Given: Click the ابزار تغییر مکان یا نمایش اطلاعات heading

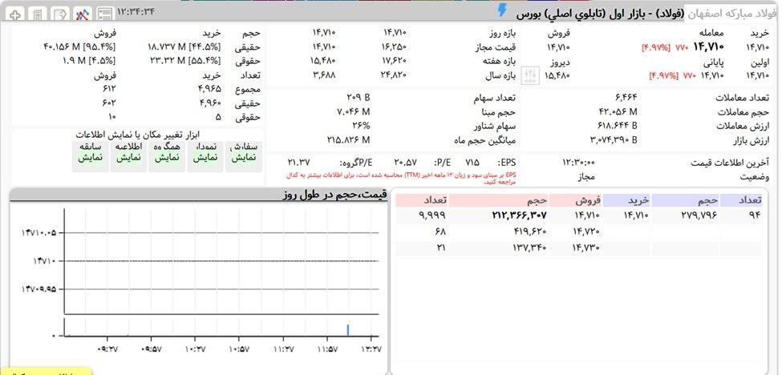Looking at the screenshot, I should 138,135.
